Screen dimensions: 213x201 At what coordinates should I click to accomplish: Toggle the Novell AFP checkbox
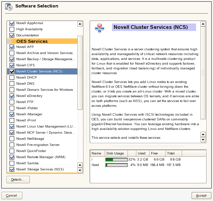coord(12,47)
